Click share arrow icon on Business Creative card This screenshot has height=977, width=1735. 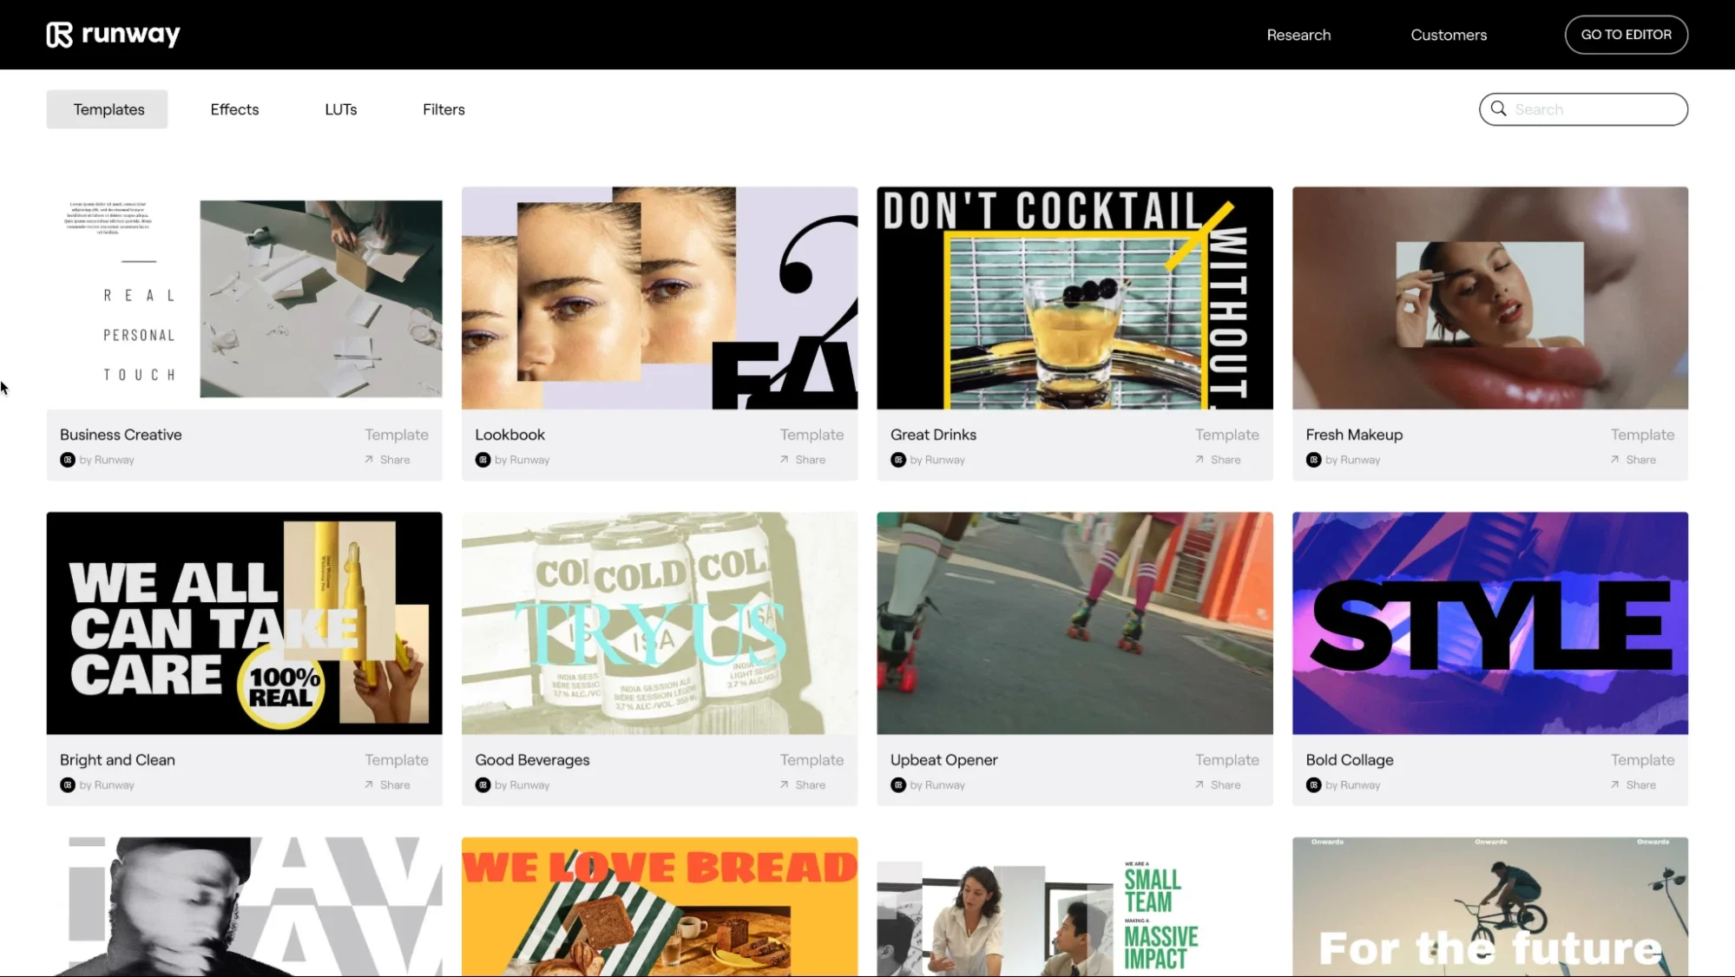(369, 459)
